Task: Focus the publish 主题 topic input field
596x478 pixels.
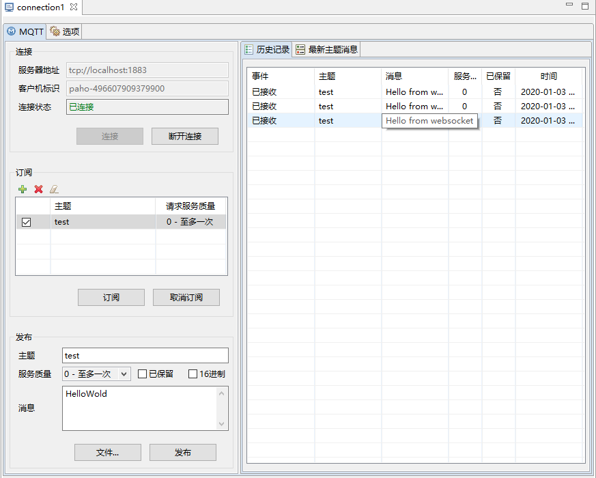Action: pos(145,356)
